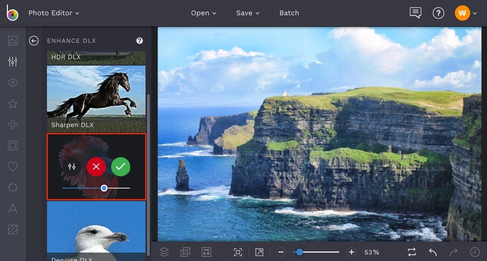Open the Artsy flower sidebar icon

point(13,125)
